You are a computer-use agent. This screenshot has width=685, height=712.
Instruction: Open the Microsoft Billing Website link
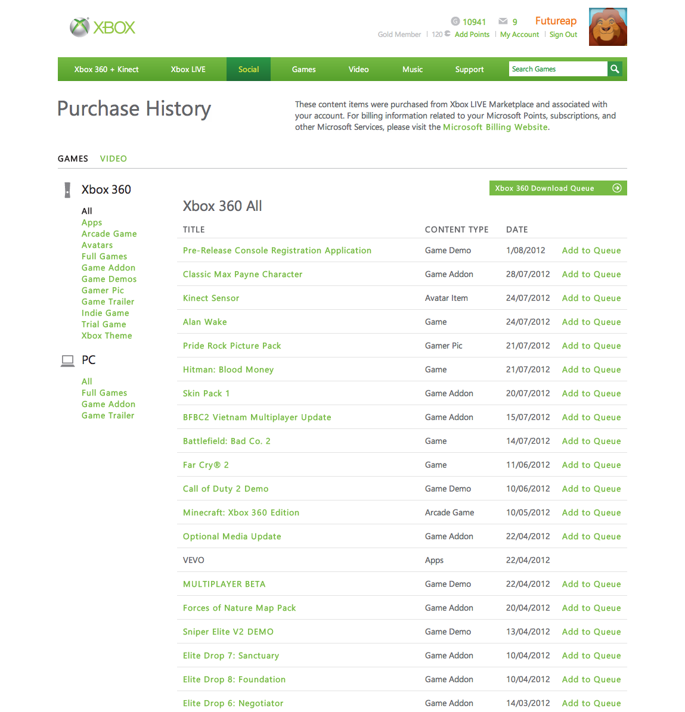pos(495,127)
